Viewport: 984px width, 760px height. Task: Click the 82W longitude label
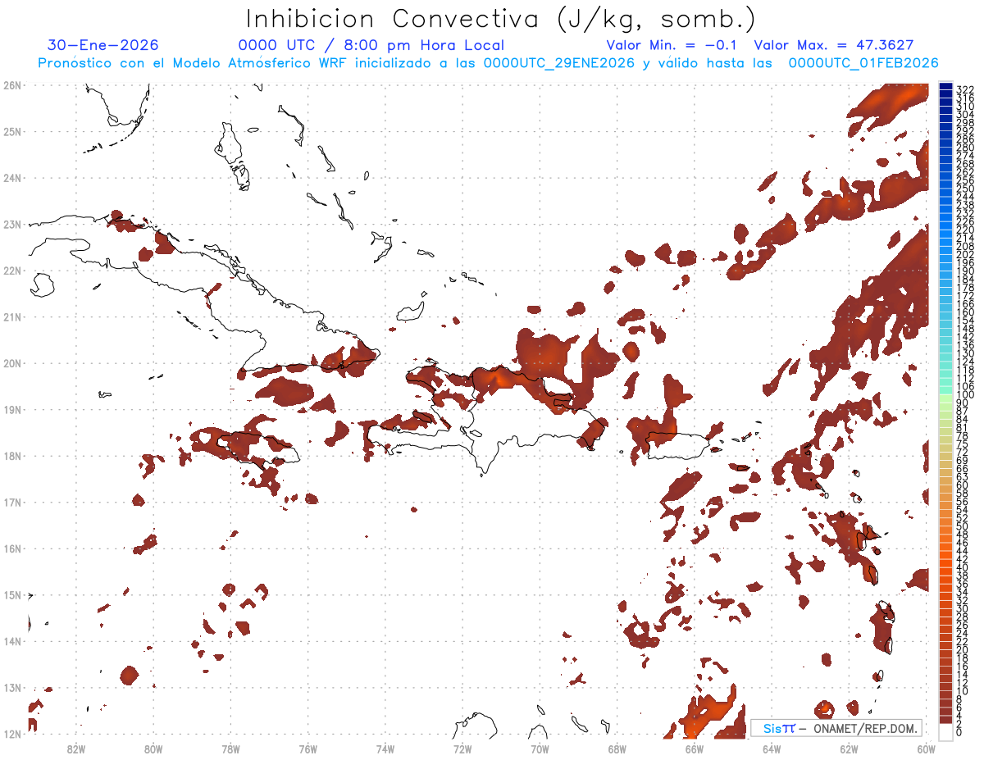pyautogui.click(x=76, y=749)
